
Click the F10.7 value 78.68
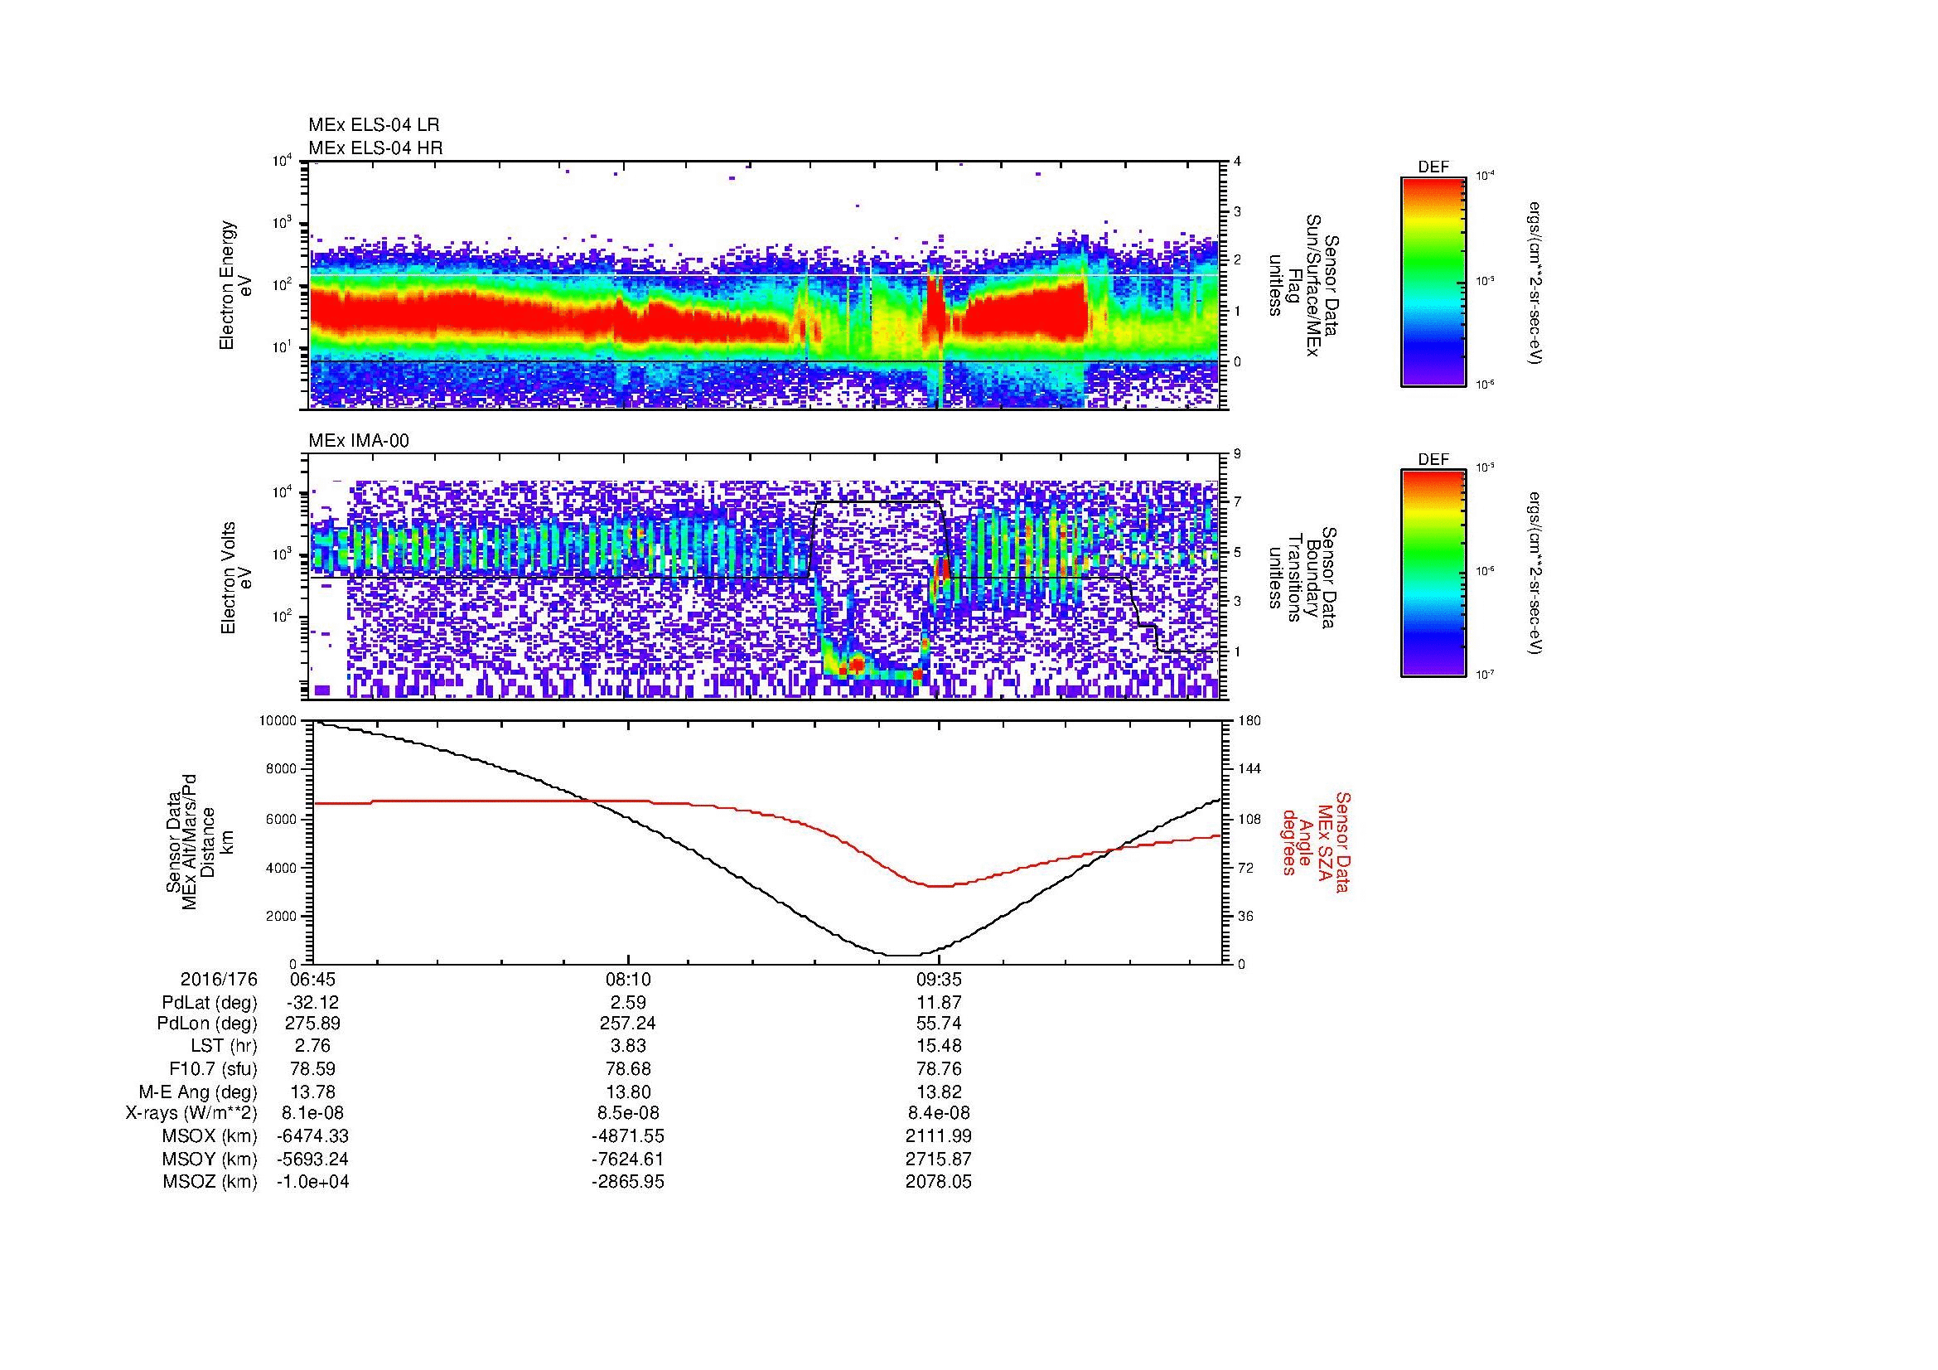[x=628, y=1068]
